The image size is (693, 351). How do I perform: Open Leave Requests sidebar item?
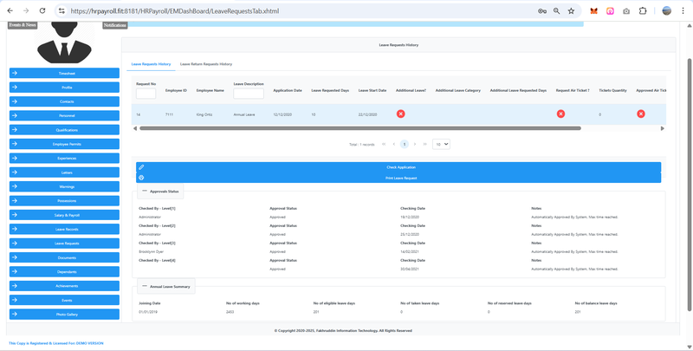click(64, 244)
